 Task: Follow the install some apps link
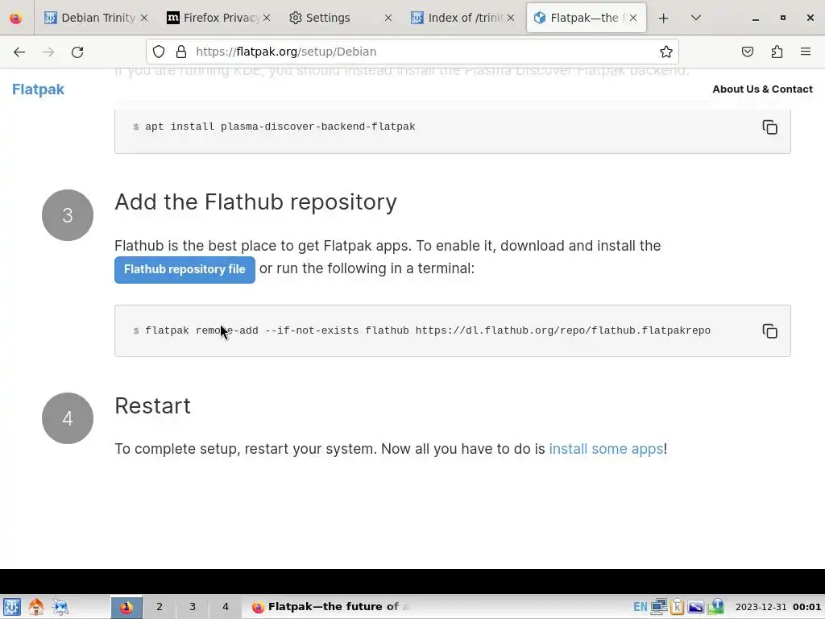606,449
